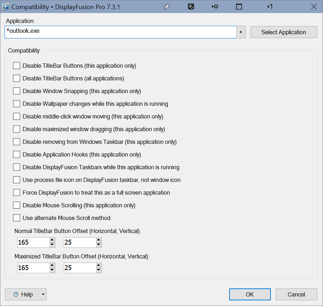
Task: Decrease Normal TitleBar vertical offset value
Action: click(99, 245)
